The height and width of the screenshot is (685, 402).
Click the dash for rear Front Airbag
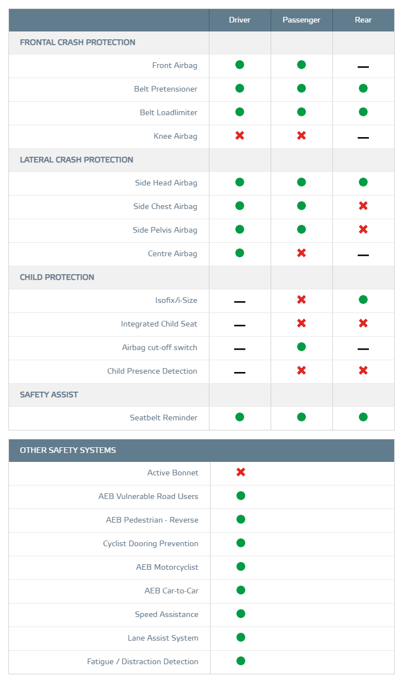[363, 66]
